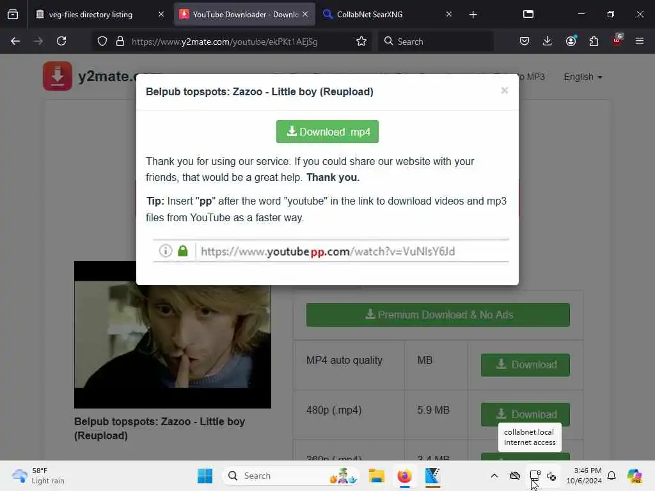This screenshot has height=491, width=655.
Task: Open Windows Start menu
Action: pos(205,476)
